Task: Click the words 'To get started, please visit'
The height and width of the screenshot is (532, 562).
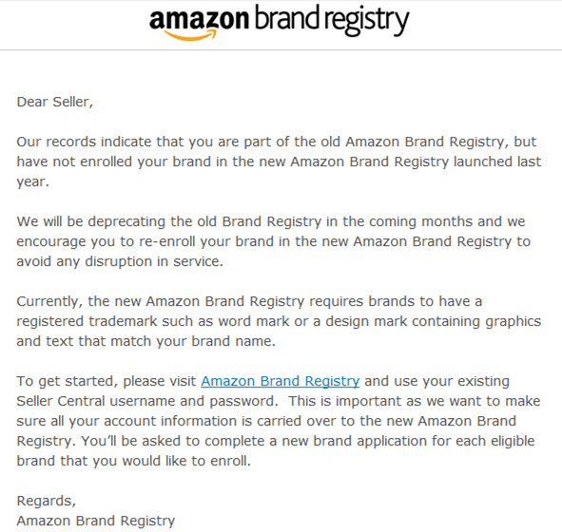Action: (x=107, y=381)
